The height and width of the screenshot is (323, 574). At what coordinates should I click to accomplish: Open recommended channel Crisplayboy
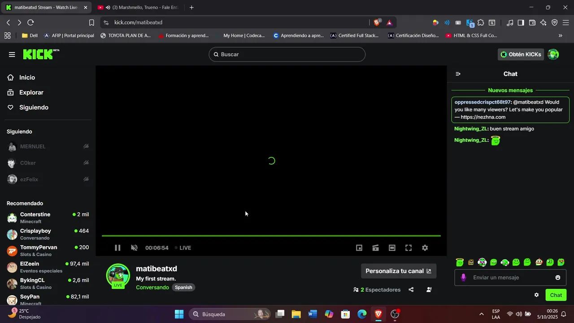48,234
